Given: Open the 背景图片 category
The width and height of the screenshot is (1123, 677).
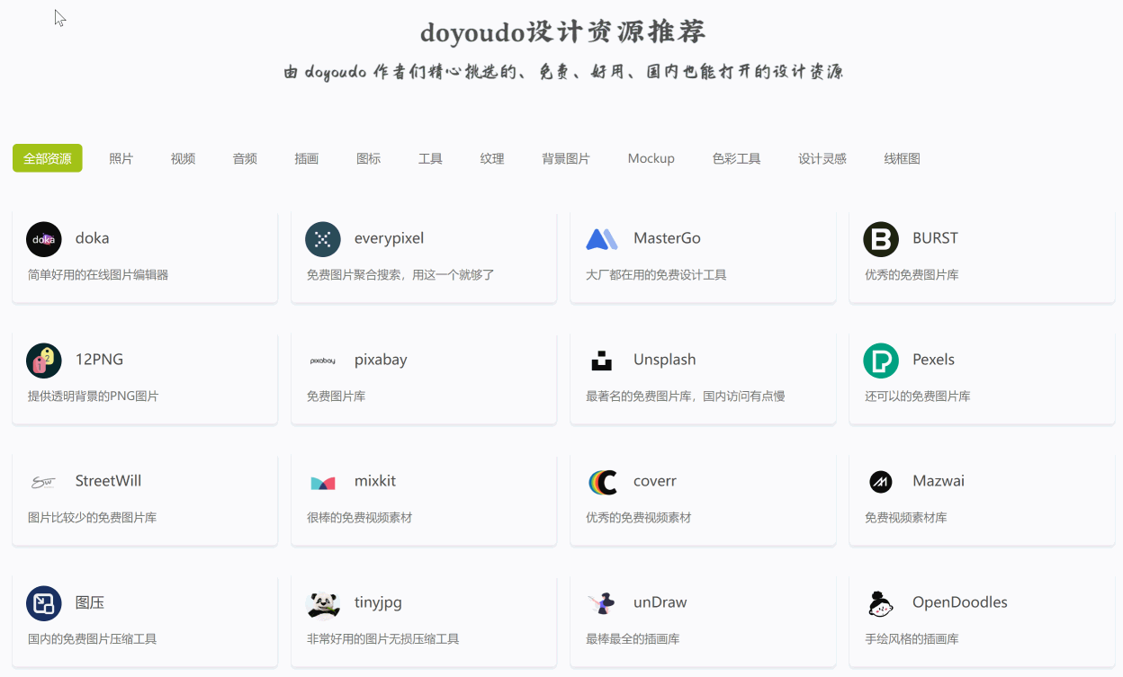Looking at the screenshot, I should coord(566,158).
